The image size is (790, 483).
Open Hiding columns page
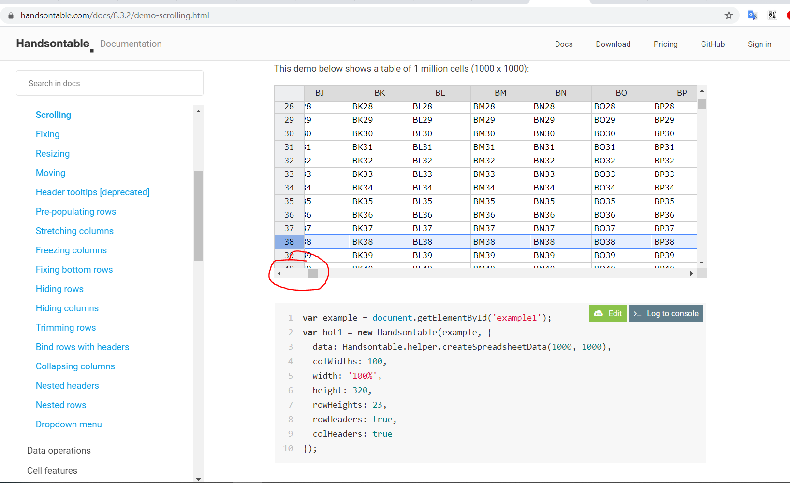[67, 308]
